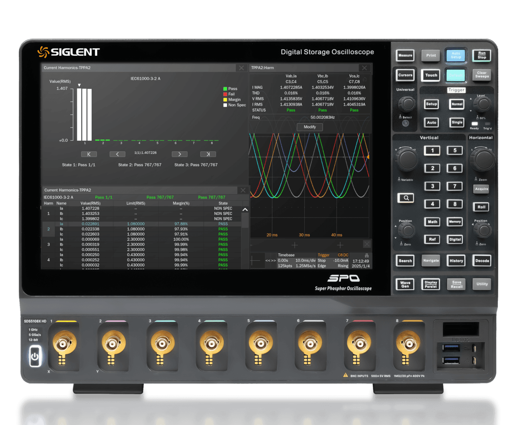517x425 pixels.
Task: Open the Decode function
Action: pos(482,260)
